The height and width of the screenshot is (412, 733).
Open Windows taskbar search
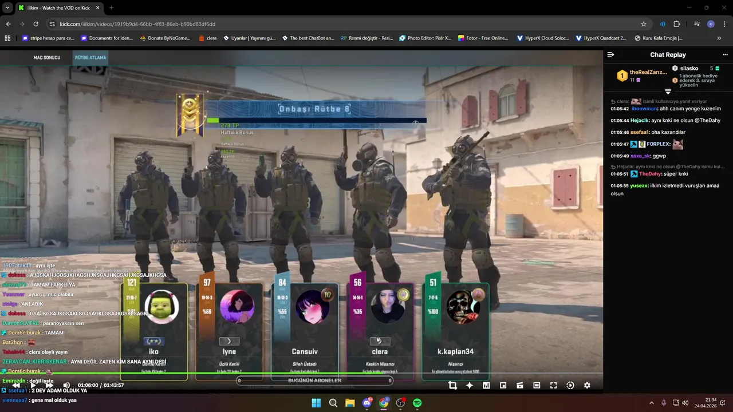click(x=333, y=403)
